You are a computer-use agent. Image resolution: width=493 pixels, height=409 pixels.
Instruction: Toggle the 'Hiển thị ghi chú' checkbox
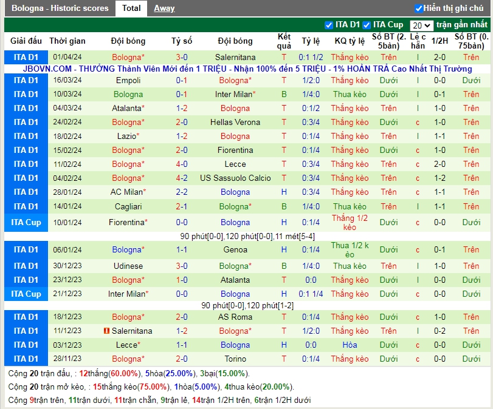click(x=418, y=8)
